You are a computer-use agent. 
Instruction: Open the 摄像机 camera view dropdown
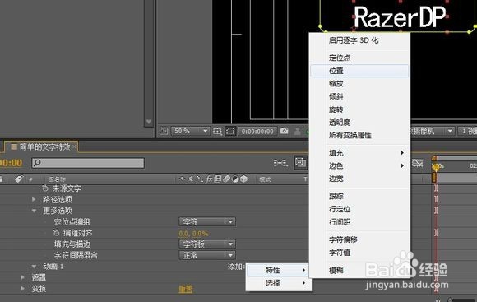432,131
